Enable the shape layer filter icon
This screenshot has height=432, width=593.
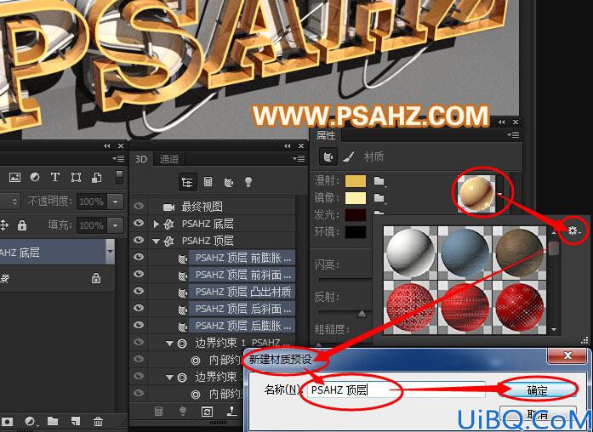pyautogui.click(x=76, y=177)
